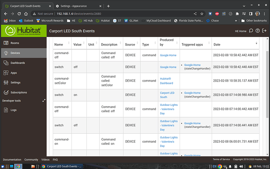The height and width of the screenshot is (169, 270).
Task: Click the HE Home link in header
Action: pos(241,31)
